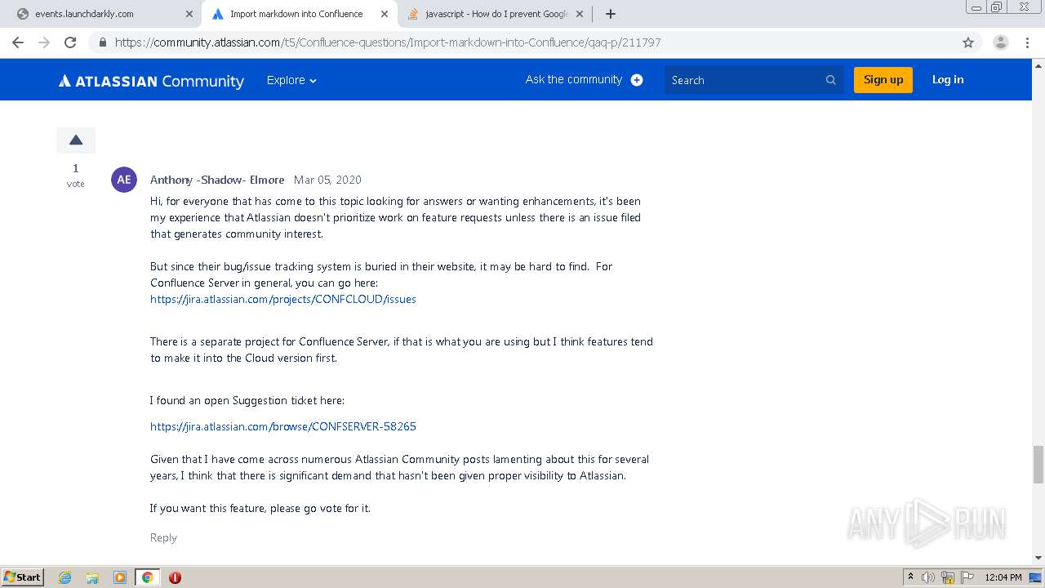
Task: Click the red stop-sign taskbar icon
Action: pos(175,577)
